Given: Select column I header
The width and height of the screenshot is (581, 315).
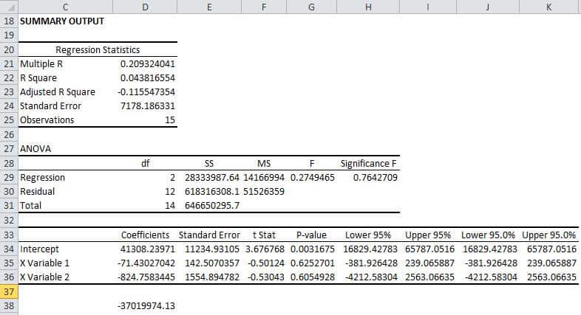Looking at the screenshot, I should 428,7.
